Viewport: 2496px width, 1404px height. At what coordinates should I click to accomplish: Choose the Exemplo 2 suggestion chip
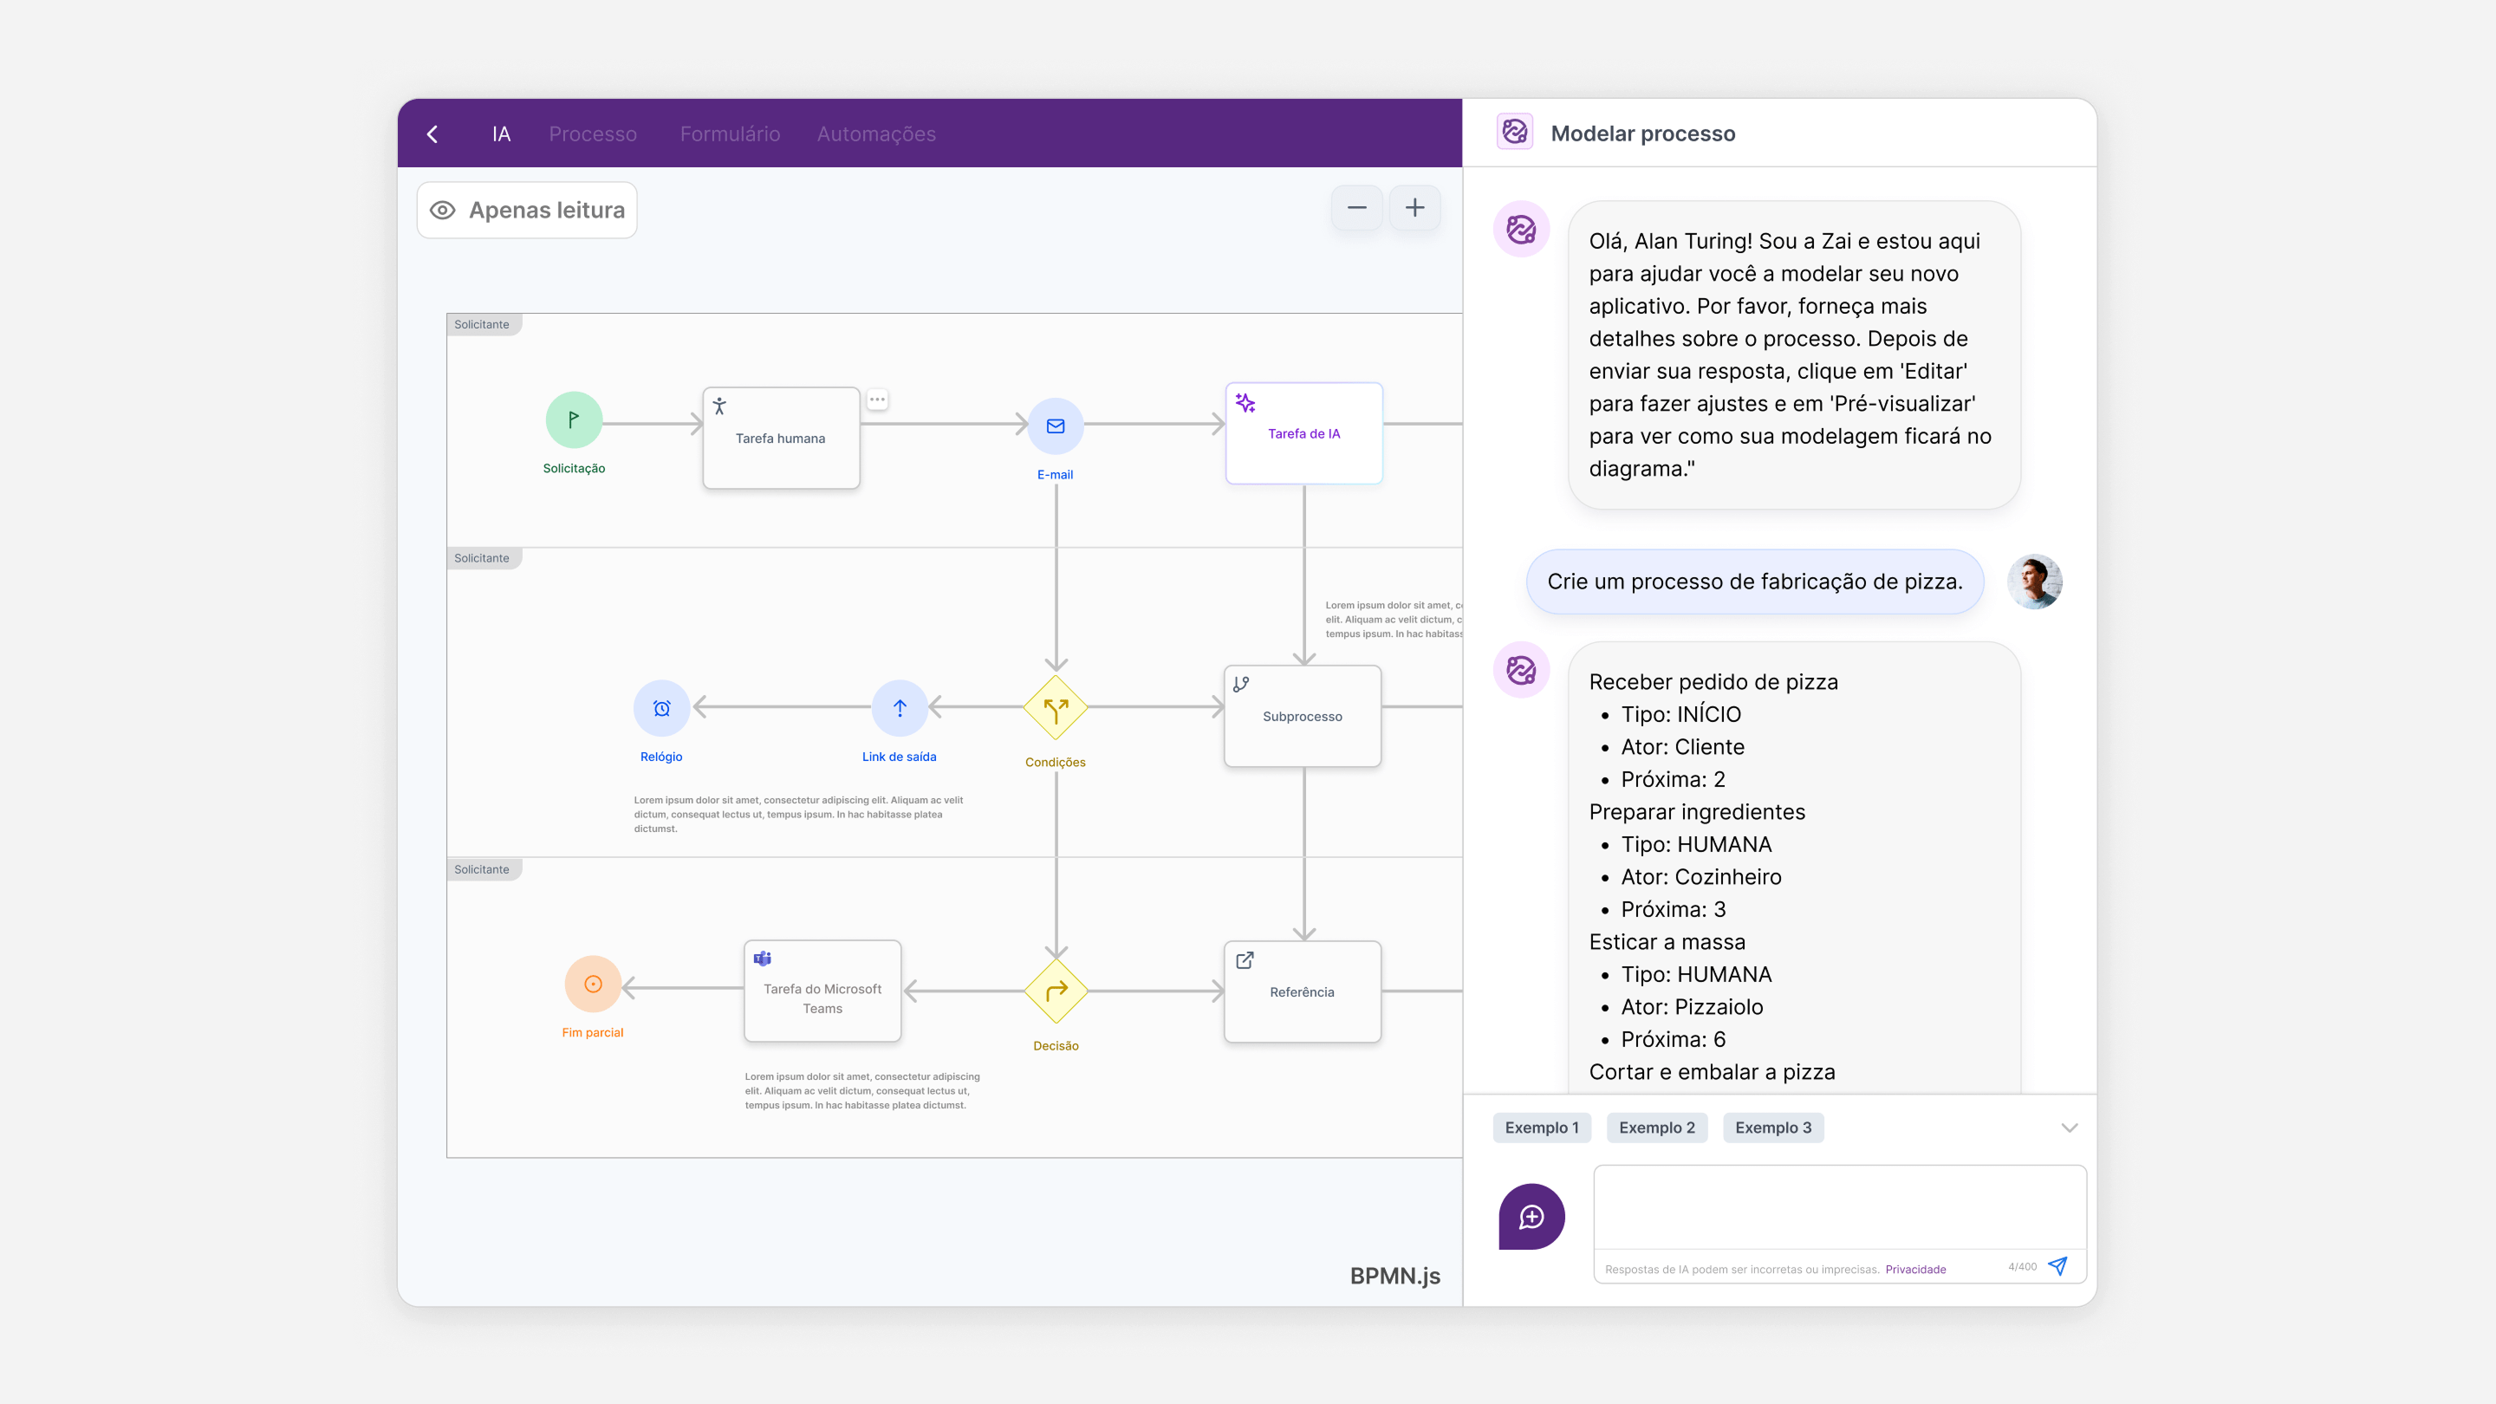pyautogui.click(x=1657, y=1128)
